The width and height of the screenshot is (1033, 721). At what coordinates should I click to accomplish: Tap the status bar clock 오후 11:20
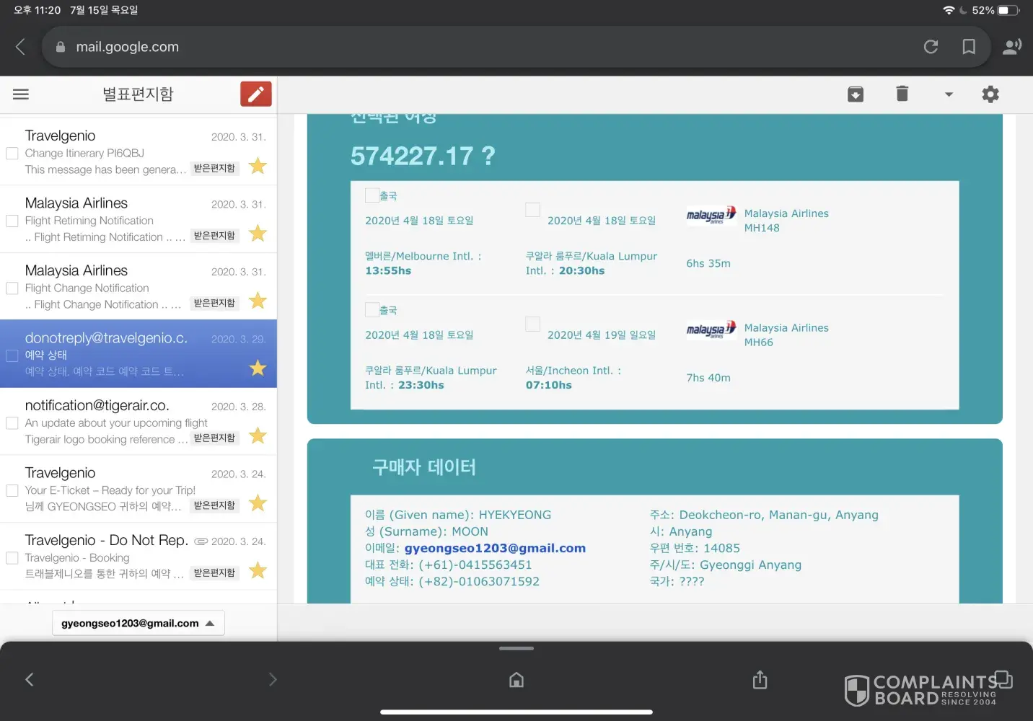tap(37, 10)
